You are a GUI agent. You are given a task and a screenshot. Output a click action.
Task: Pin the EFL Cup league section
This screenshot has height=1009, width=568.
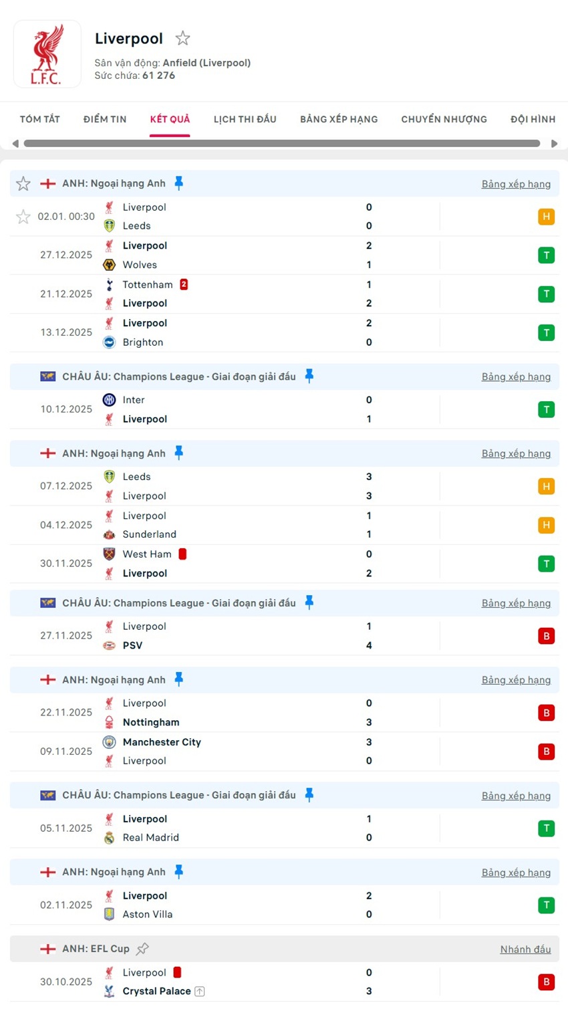[142, 949]
